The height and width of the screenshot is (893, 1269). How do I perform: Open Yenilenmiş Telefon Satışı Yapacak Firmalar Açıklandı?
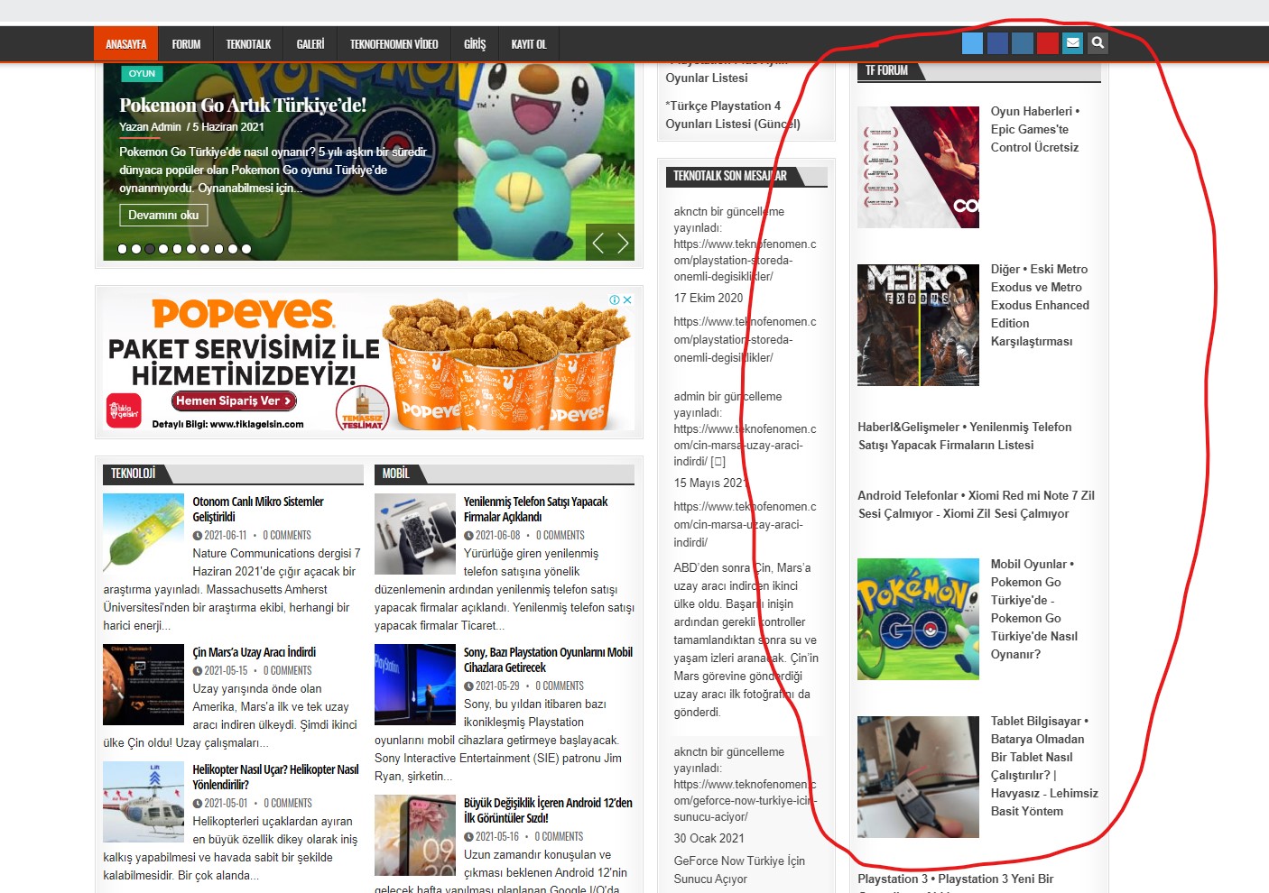pos(535,509)
